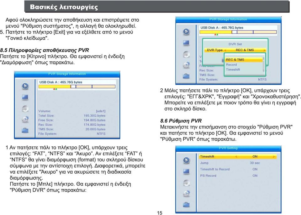
Task: Click the Volume value [uda1]
Action: click(x=101, y=111)
